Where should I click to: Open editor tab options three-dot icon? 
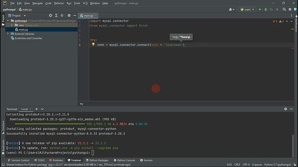(x=291, y=15)
